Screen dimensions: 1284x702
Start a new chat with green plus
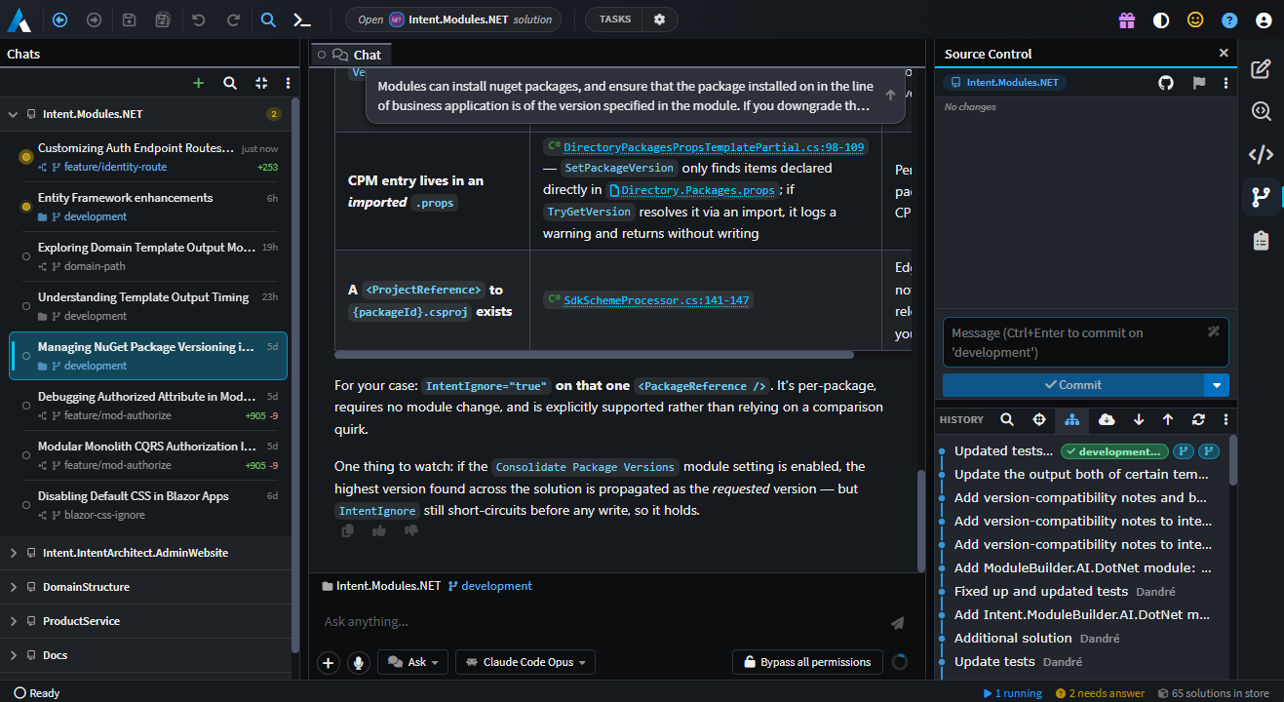[199, 83]
